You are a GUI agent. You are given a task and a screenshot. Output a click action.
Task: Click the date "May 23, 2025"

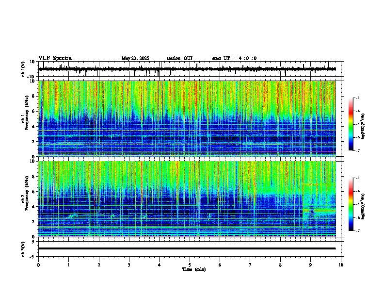135,58
